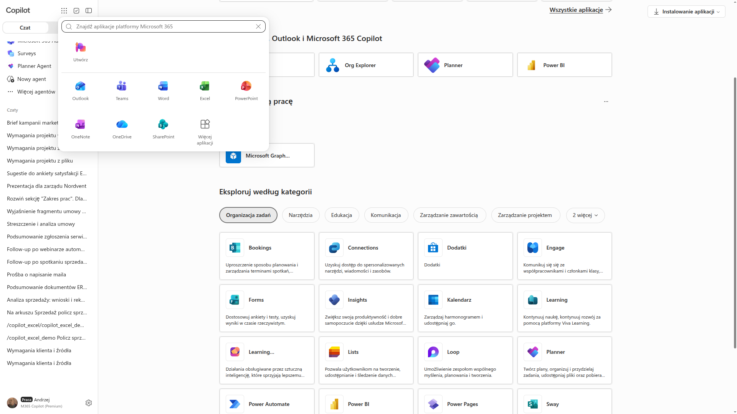Open the Lists app card
The width and height of the screenshot is (737, 414).
coord(366,360)
